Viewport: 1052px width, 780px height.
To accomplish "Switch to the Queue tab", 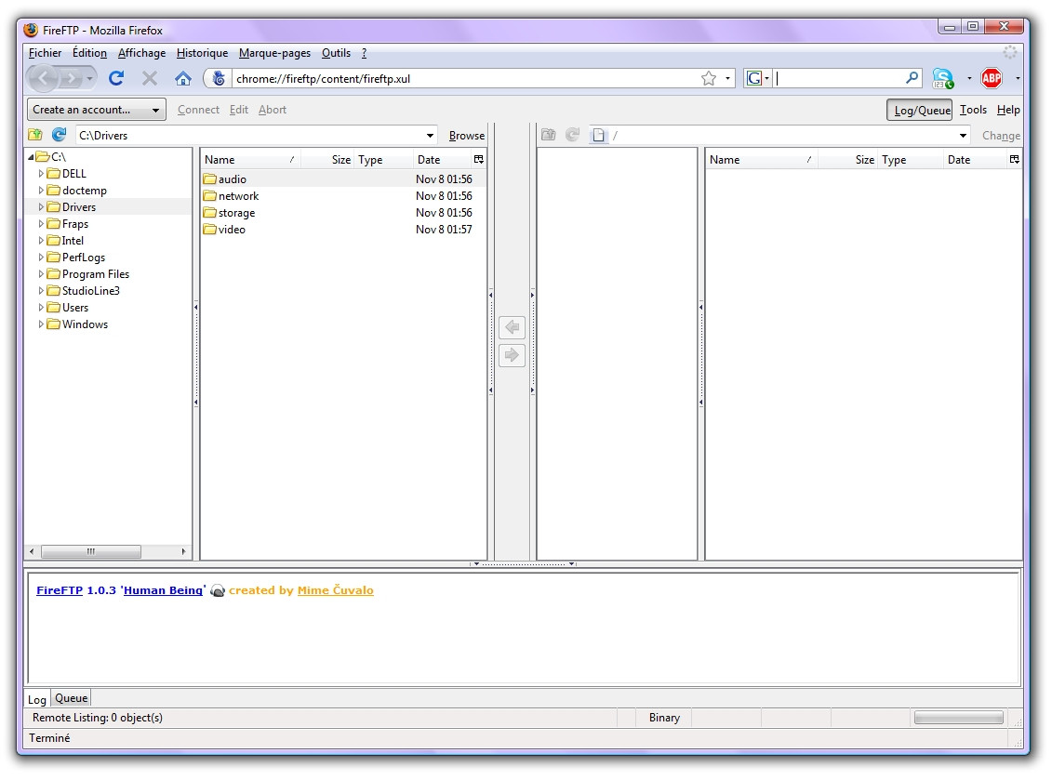I will [71, 698].
